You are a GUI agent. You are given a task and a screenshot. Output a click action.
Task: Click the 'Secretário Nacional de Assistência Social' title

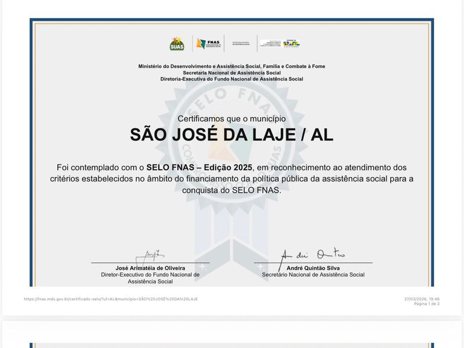pyautogui.click(x=313, y=275)
